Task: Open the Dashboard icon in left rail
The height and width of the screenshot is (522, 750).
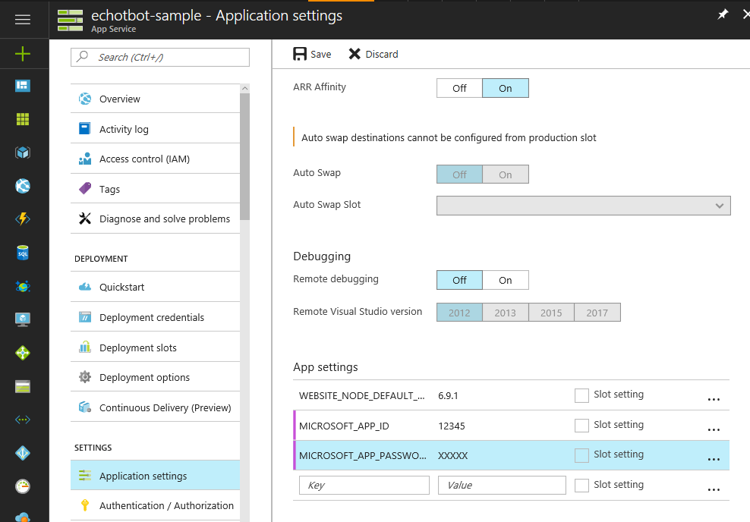Action: [23, 86]
